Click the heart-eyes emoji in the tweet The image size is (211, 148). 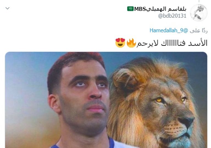[x=120, y=43]
